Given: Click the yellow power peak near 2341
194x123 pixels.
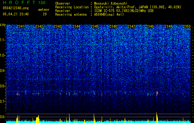Looking at the screenshot, I should (17, 119).
